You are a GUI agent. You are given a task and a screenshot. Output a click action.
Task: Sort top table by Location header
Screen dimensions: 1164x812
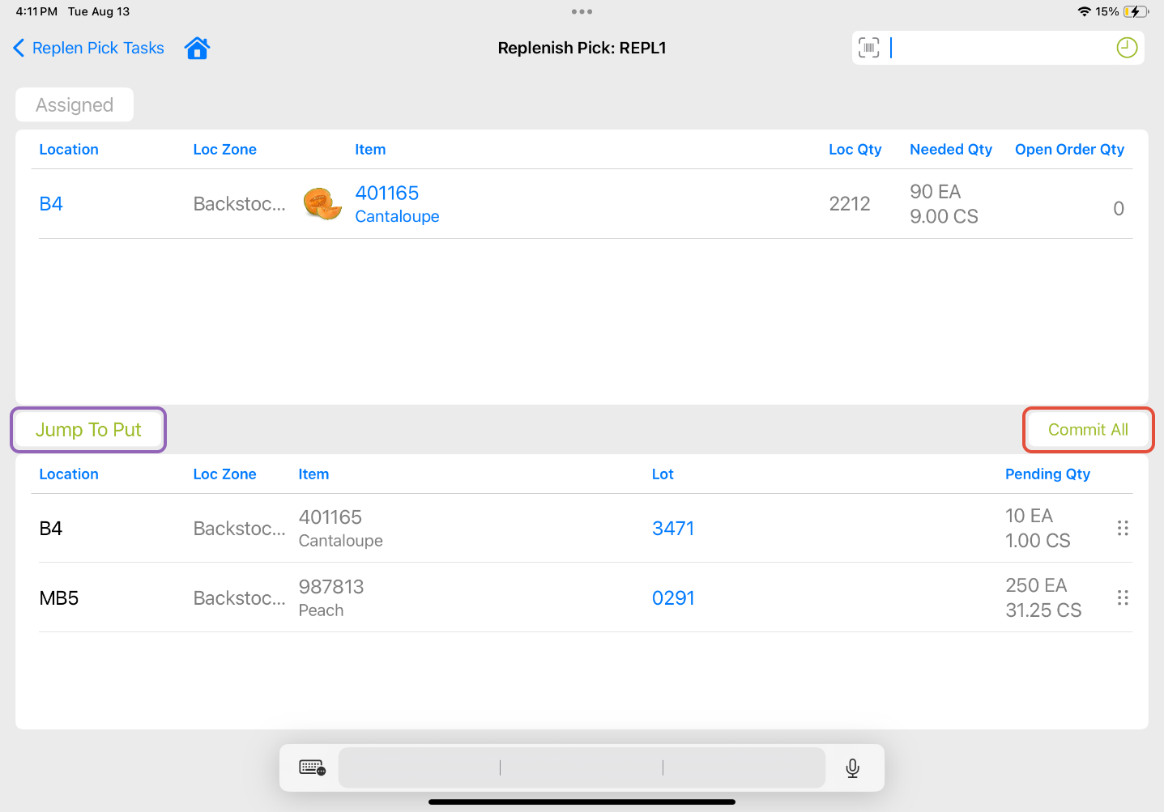[69, 150]
